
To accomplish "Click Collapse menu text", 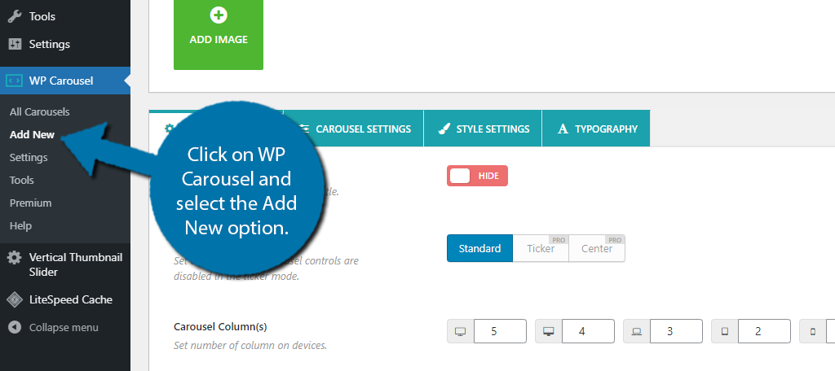I will pyautogui.click(x=64, y=327).
